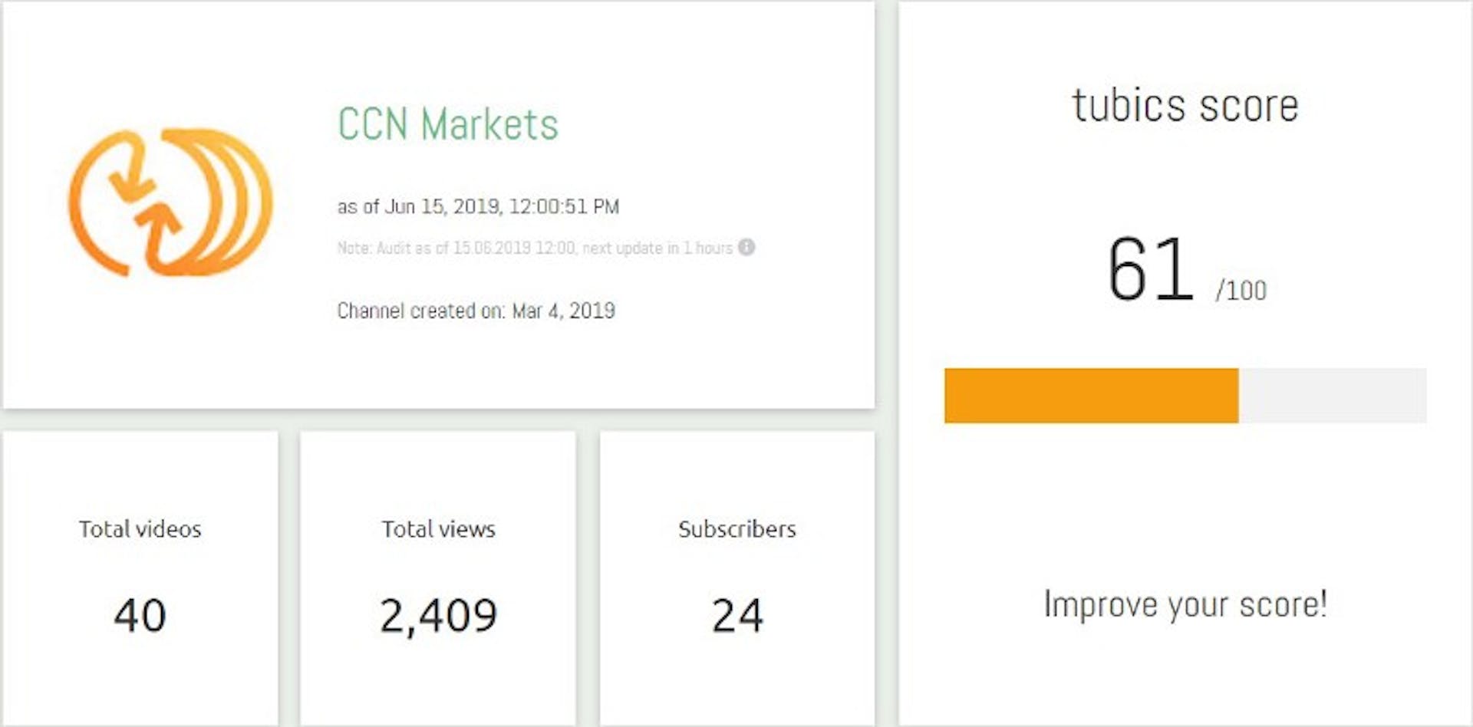Click the Channel created on date text

pos(476,311)
